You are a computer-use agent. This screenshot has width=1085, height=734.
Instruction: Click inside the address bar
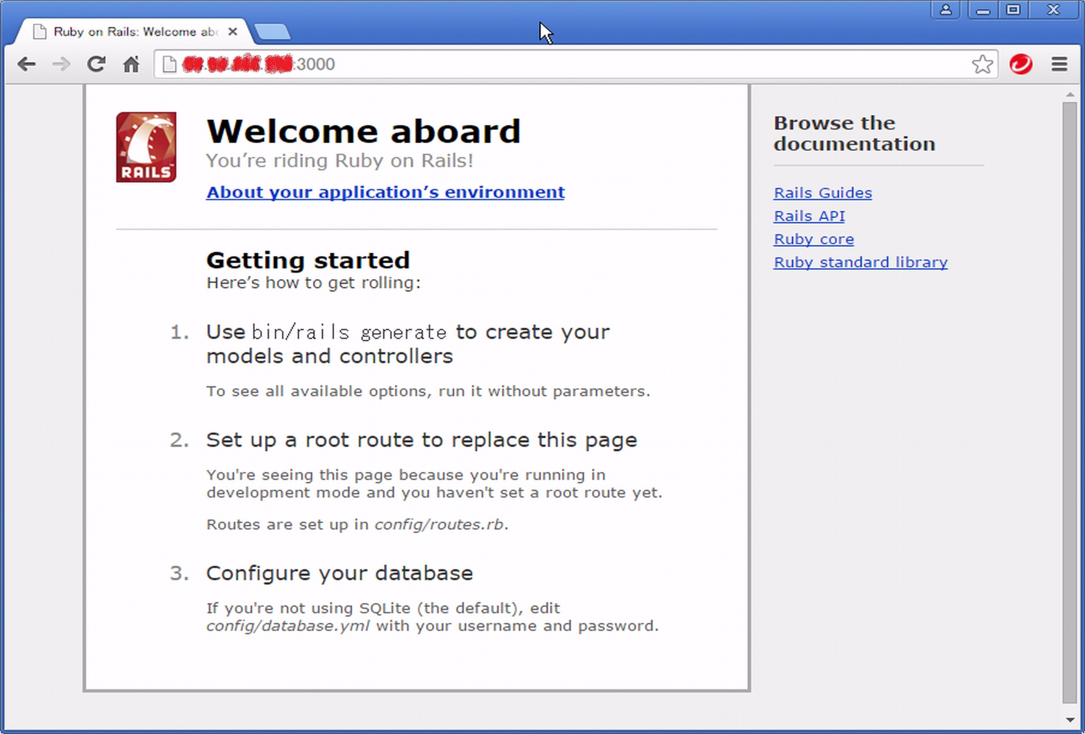[x=467, y=65]
